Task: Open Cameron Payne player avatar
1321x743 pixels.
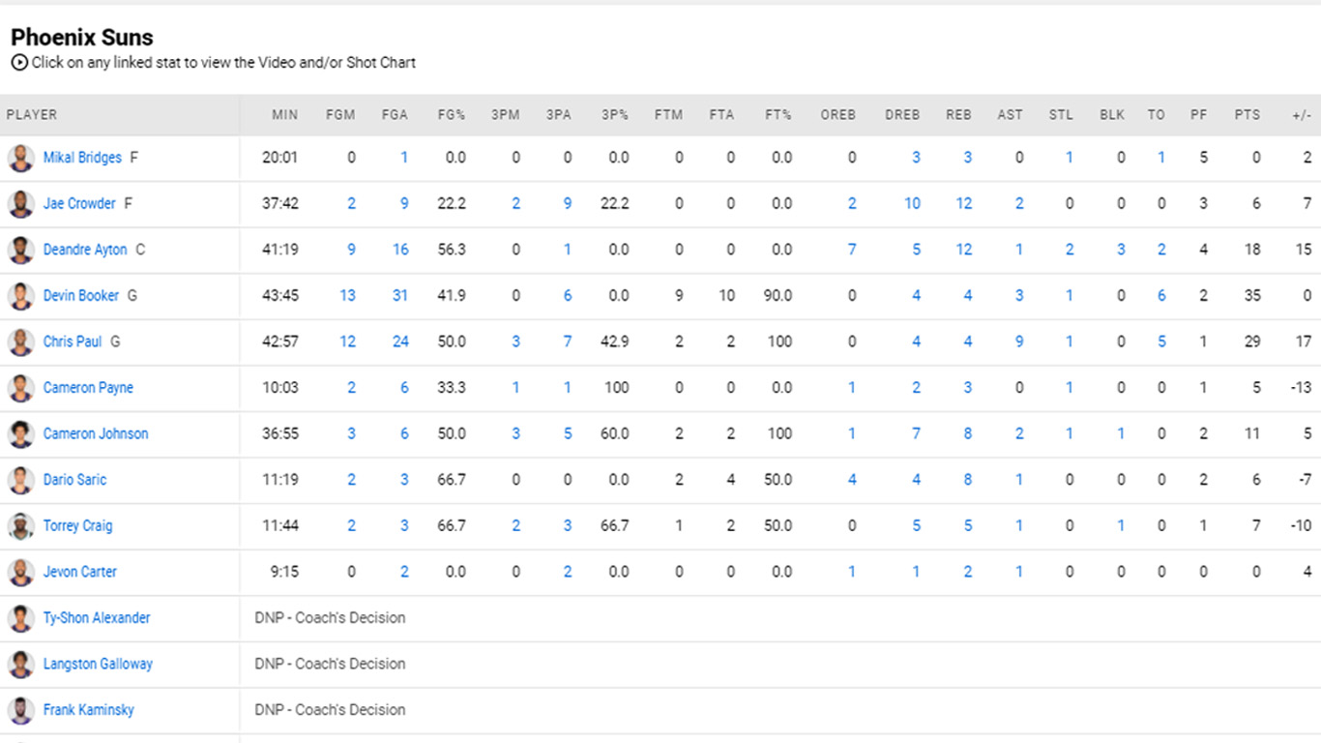Action: click(x=20, y=388)
